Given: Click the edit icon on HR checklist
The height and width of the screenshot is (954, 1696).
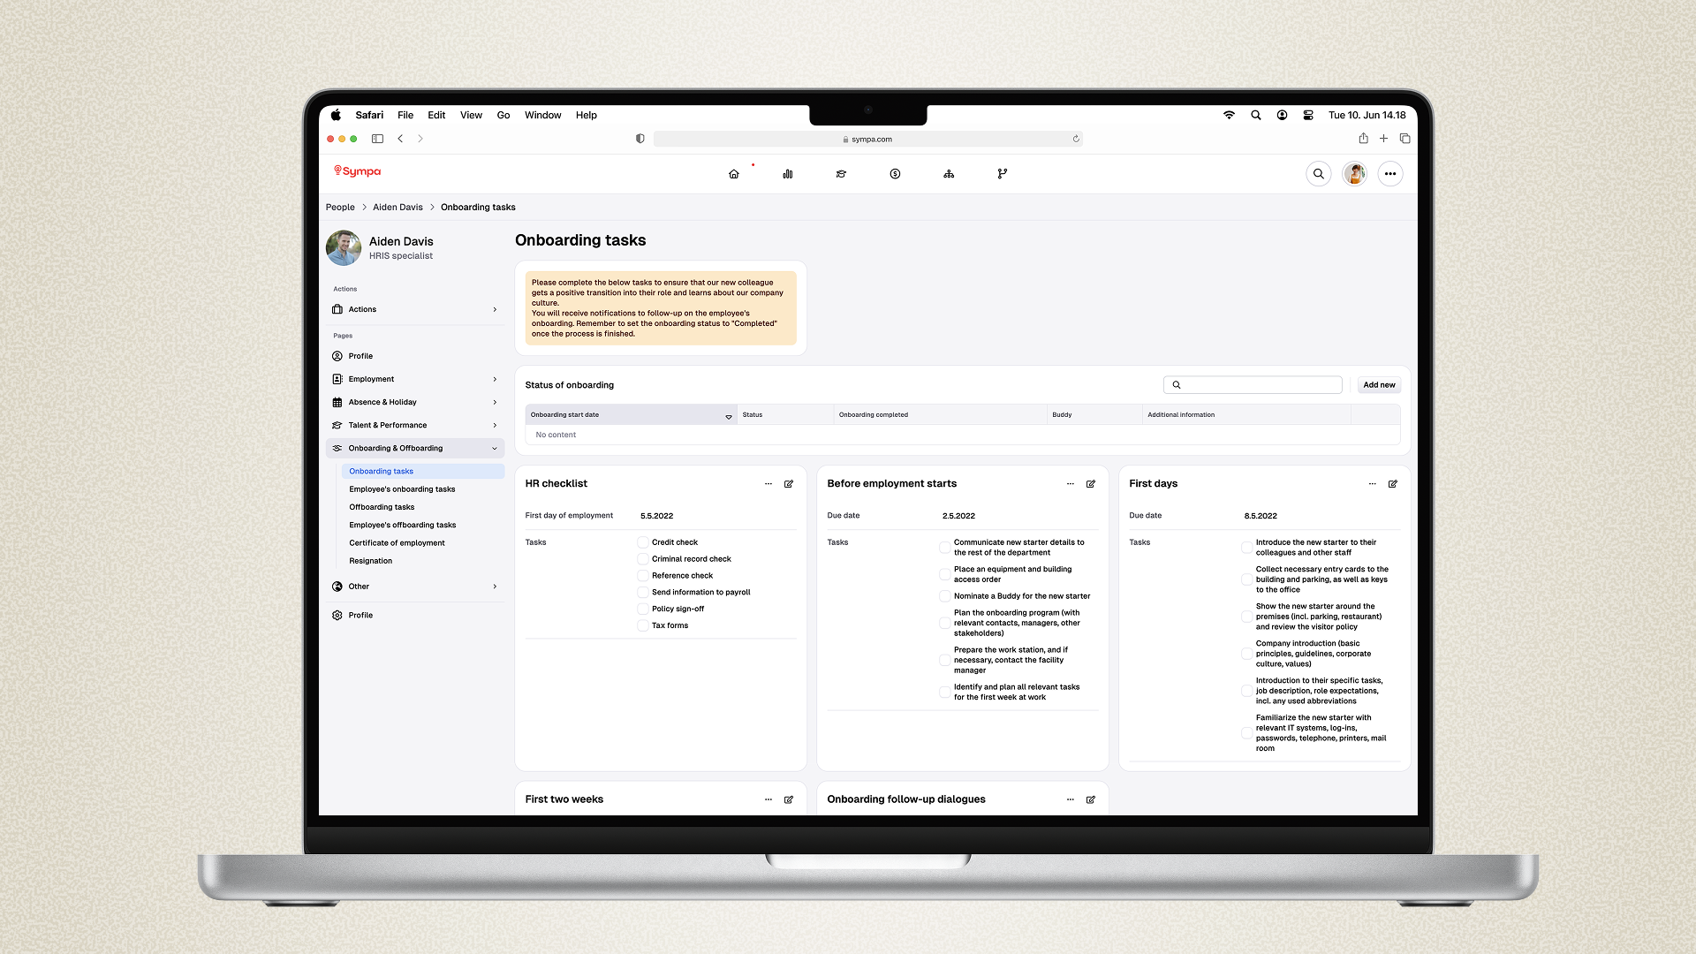Looking at the screenshot, I should click(x=789, y=484).
